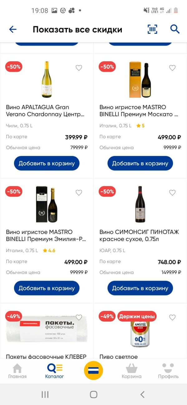Open the APALTAGUA wine bottle image

[47, 79]
